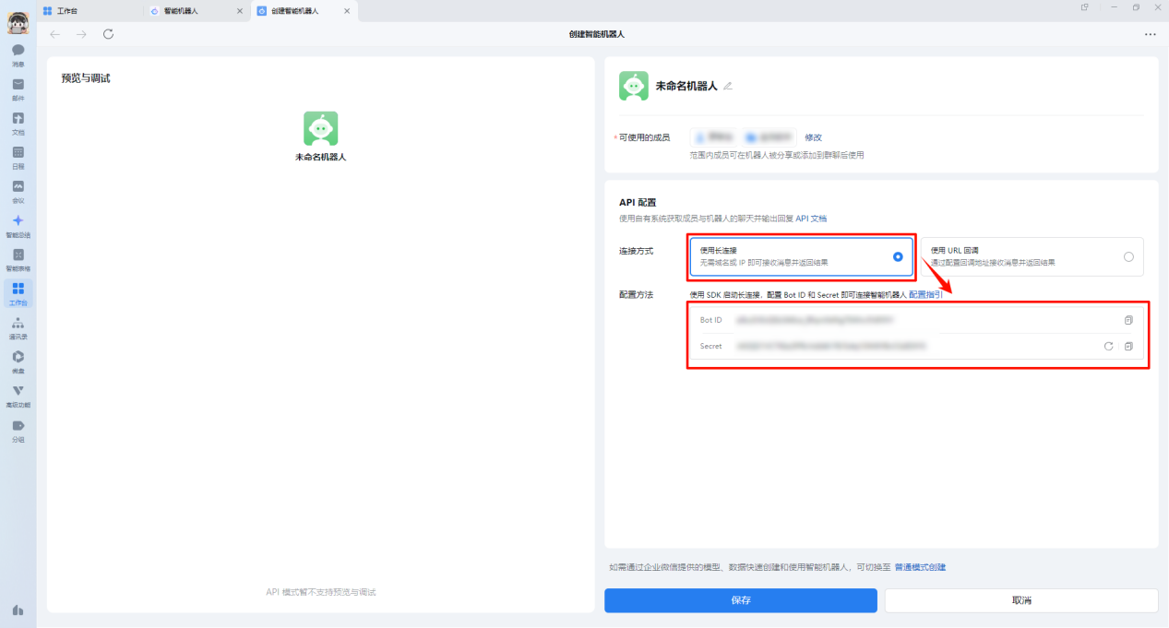
Task: Regenerate the Secret with the refresh icon
Action: [1108, 346]
